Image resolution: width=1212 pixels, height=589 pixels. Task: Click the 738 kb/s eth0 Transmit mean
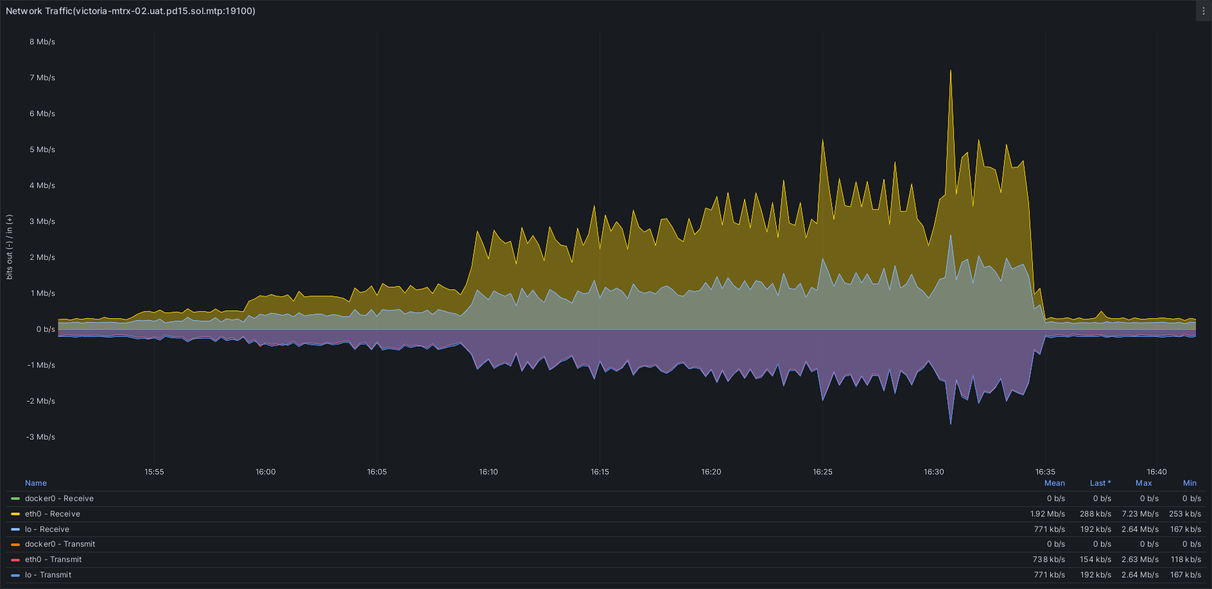pyautogui.click(x=1049, y=559)
